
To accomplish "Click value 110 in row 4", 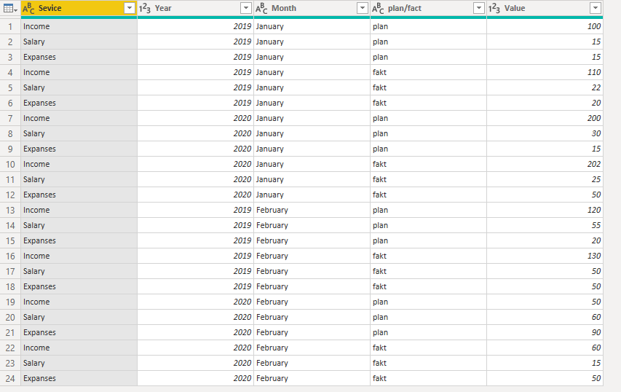I will [545, 73].
